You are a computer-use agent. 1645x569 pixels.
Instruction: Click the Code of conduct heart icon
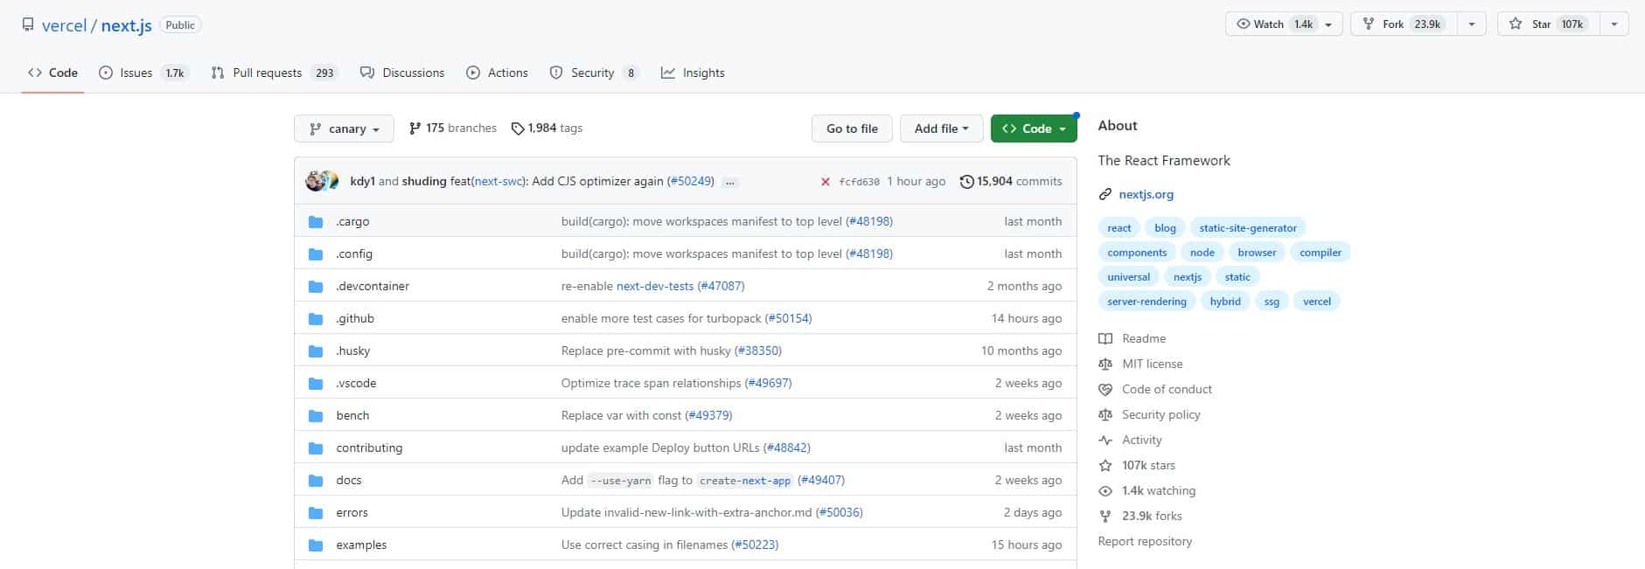click(1105, 390)
